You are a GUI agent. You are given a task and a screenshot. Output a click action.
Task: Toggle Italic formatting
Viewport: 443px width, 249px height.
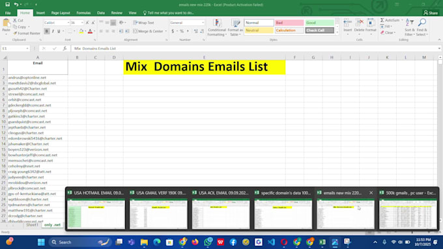point(53,31)
